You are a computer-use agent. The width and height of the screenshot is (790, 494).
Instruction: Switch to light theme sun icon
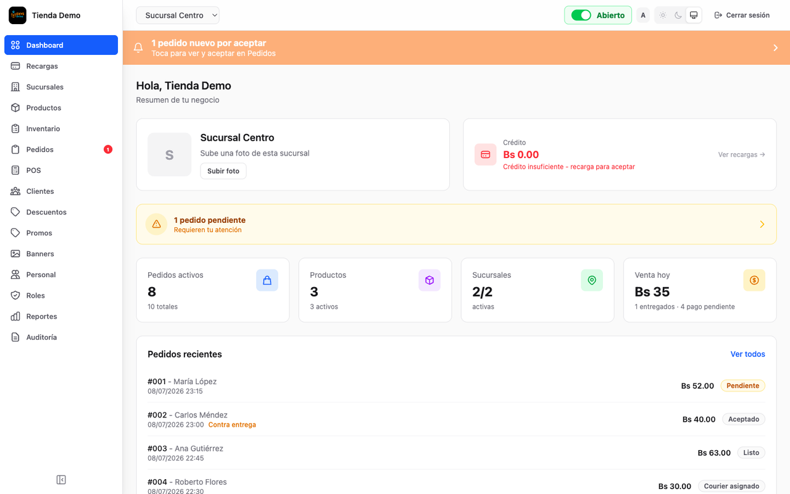pyautogui.click(x=663, y=15)
